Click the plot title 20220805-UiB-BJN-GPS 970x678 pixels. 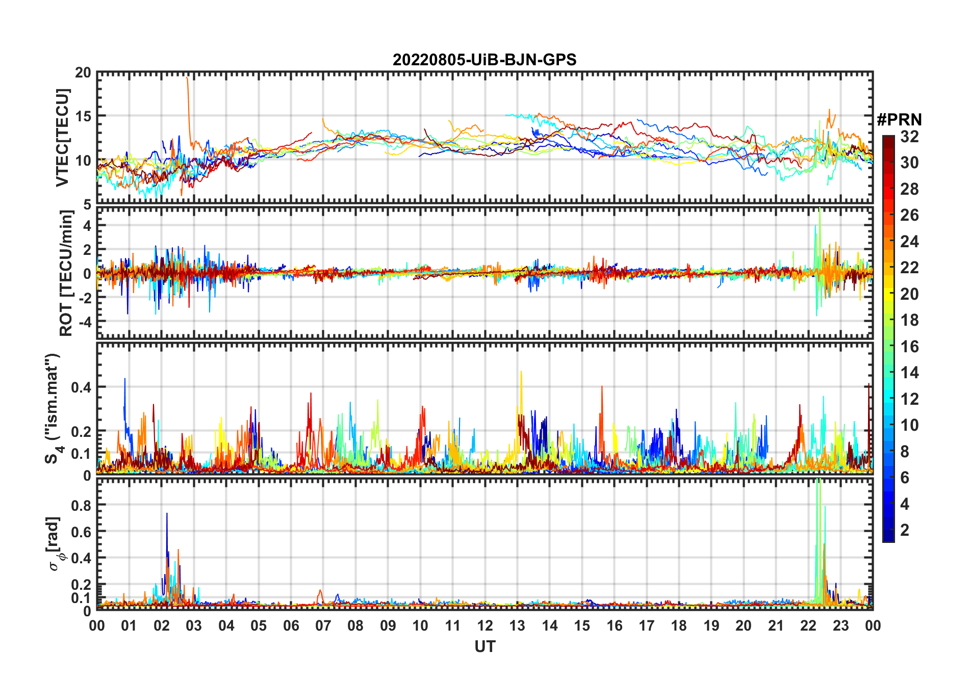(x=484, y=60)
